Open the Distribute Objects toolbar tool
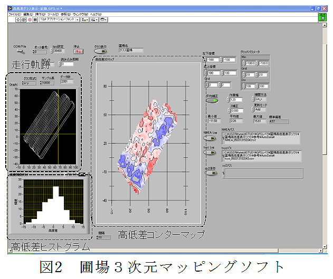The width and height of the screenshot is (333, 279). pyautogui.click(x=93, y=19)
